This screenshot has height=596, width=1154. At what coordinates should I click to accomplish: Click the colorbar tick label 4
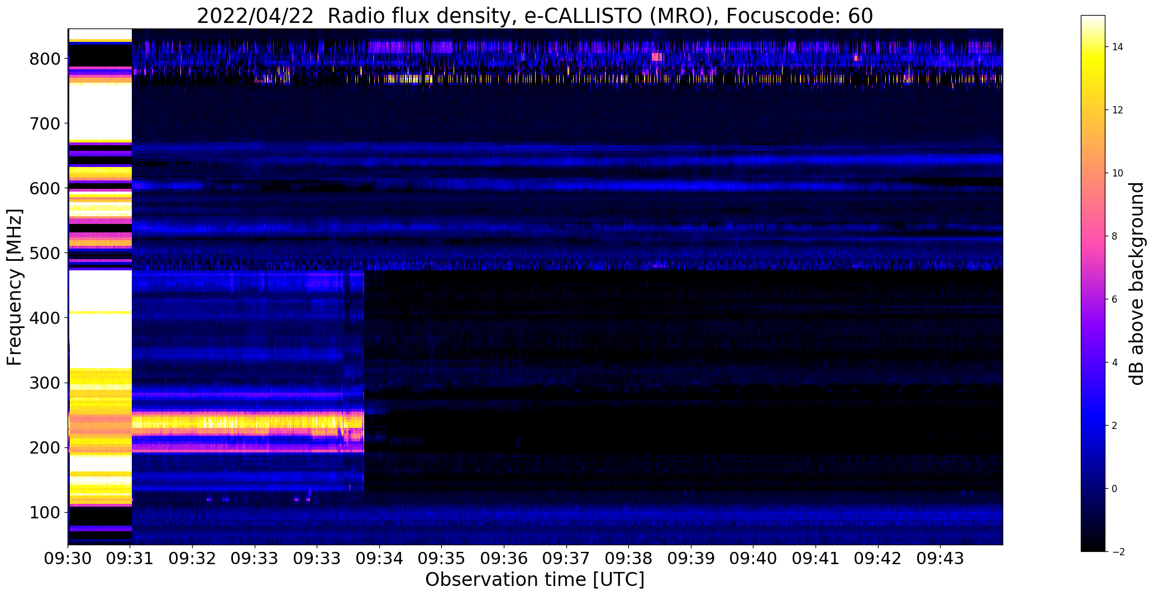(1115, 363)
